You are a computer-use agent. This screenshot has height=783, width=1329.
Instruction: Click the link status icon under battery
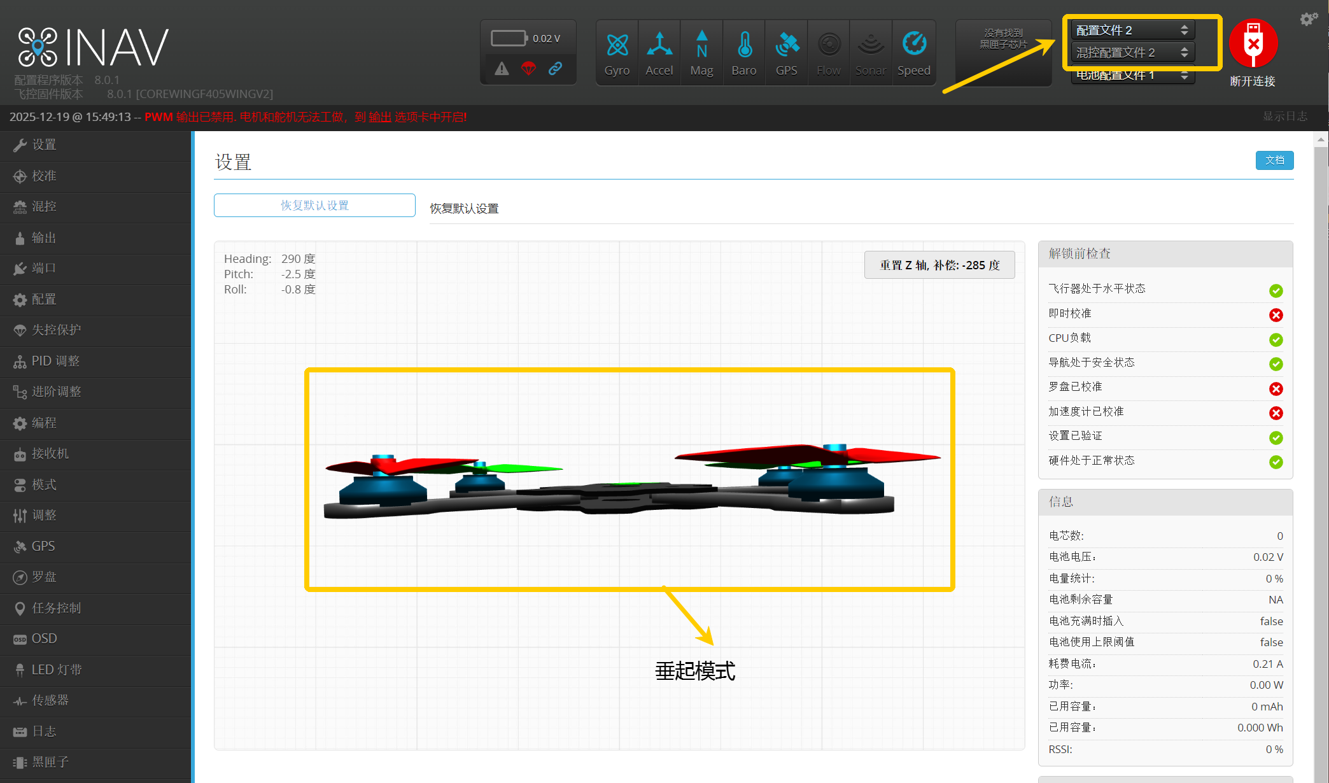[555, 68]
